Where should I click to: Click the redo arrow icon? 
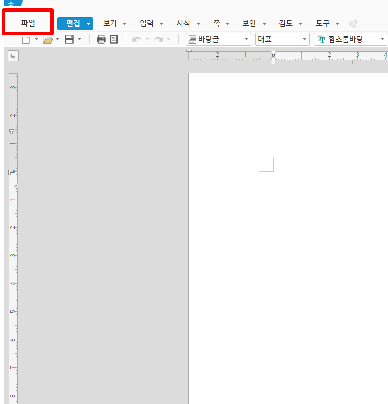pos(159,39)
